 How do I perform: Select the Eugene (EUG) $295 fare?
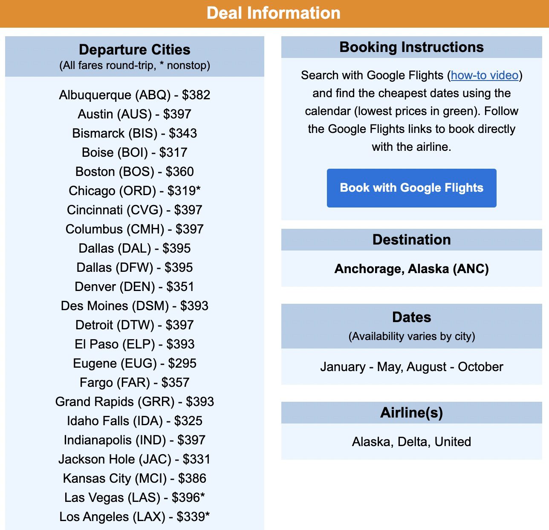tap(135, 363)
